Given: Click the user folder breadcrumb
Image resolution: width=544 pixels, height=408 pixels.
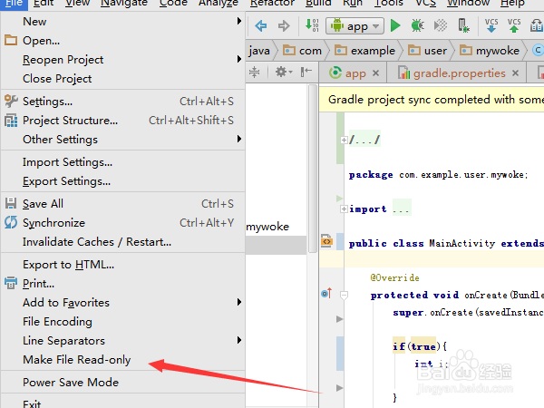Looking at the screenshot, I should coord(427,51).
